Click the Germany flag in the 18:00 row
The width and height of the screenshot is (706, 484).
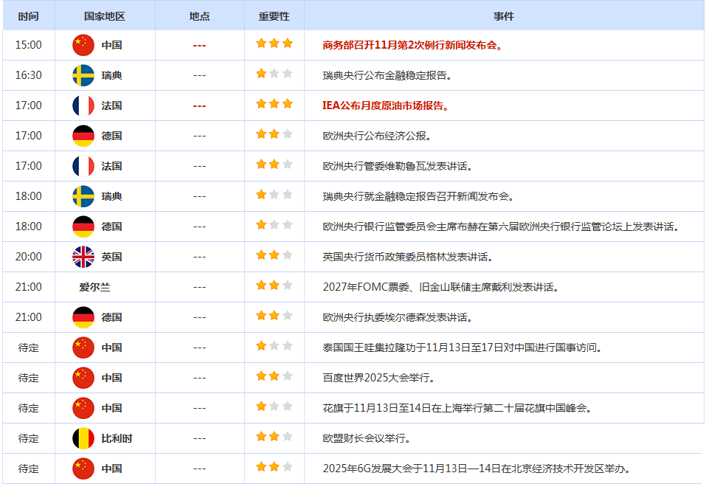click(x=83, y=227)
